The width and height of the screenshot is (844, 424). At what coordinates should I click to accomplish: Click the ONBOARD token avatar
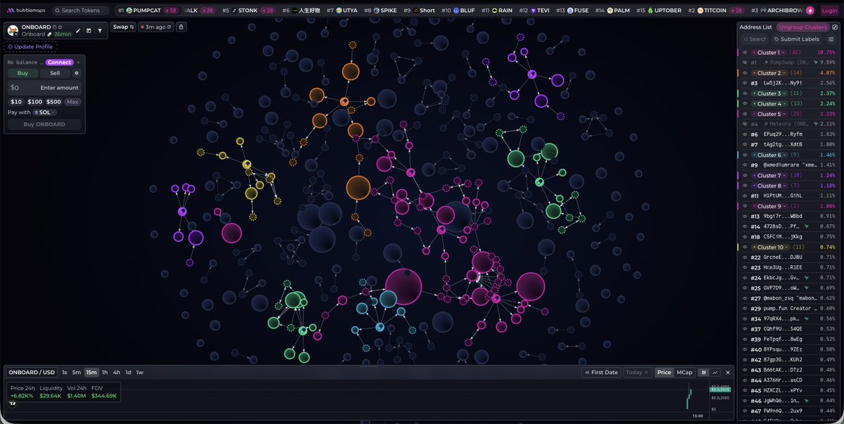tap(13, 30)
